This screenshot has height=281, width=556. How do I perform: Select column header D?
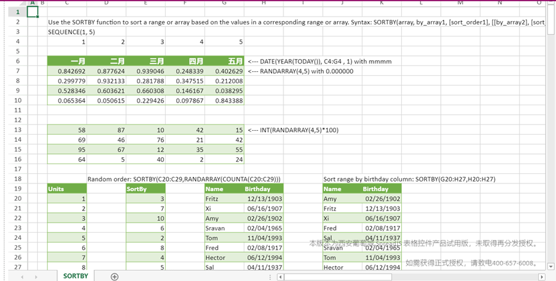(x=106, y=3)
